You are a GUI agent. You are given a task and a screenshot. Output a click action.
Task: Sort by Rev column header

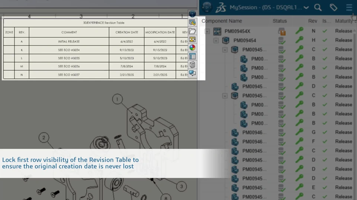[x=313, y=21]
